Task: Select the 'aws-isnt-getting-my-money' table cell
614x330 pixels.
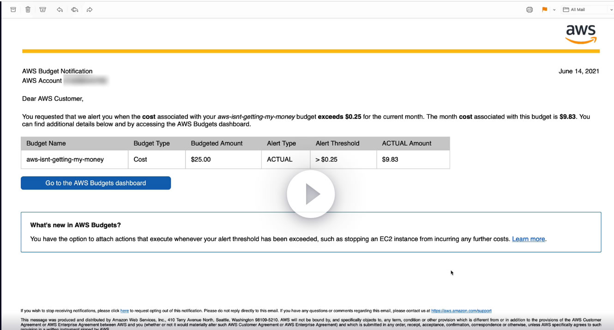Action: click(74, 159)
